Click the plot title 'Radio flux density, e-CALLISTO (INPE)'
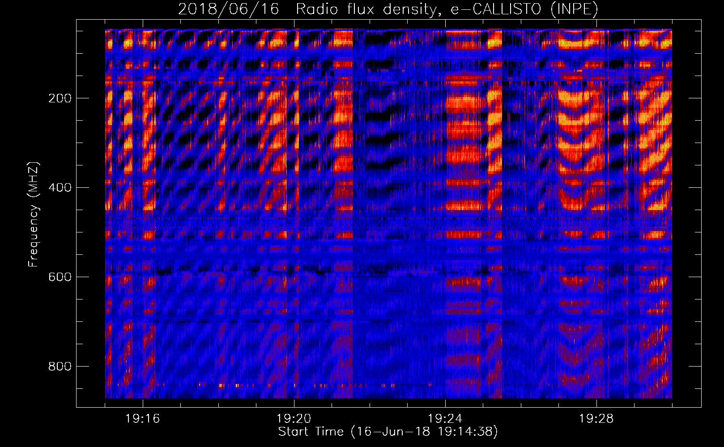724x447 pixels. 447,9
